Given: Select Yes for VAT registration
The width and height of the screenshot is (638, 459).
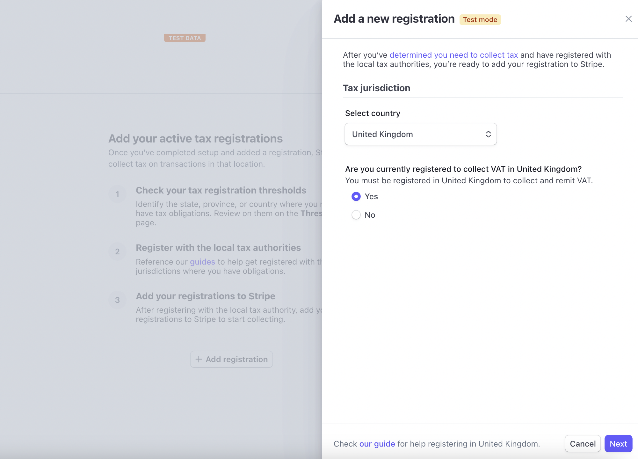Looking at the screenshot, I should (356, 197).
